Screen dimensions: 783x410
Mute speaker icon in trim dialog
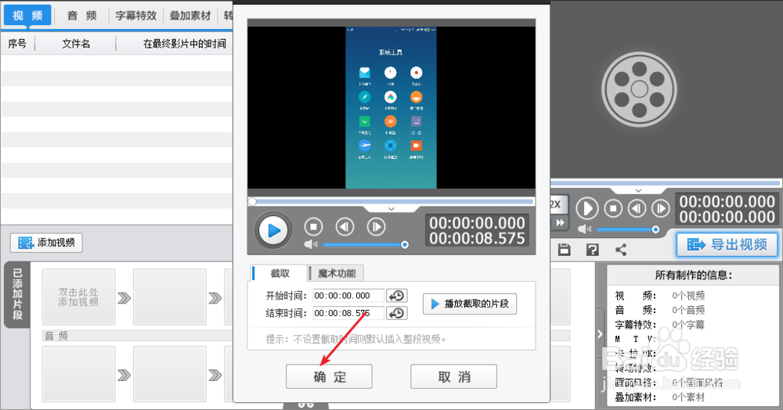pos(311,244)
